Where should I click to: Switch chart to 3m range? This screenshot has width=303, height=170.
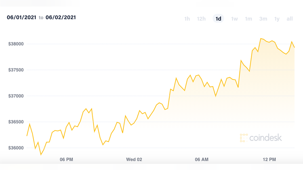click(263, 19)
